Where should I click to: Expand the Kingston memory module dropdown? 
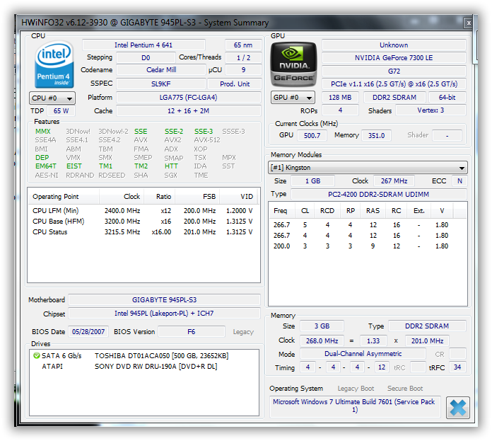click(x=368, y=168)
